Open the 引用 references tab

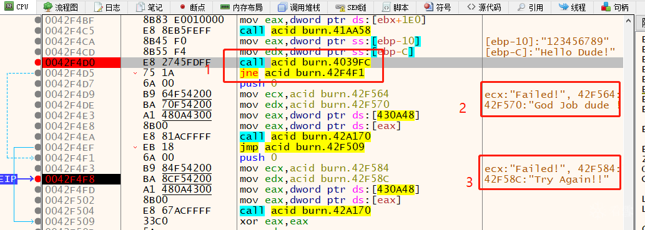click(531, 7)
